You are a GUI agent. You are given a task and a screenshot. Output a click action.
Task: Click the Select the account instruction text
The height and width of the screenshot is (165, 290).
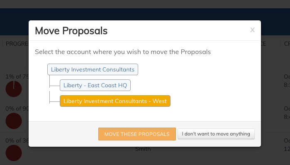(x=123, y=52)
